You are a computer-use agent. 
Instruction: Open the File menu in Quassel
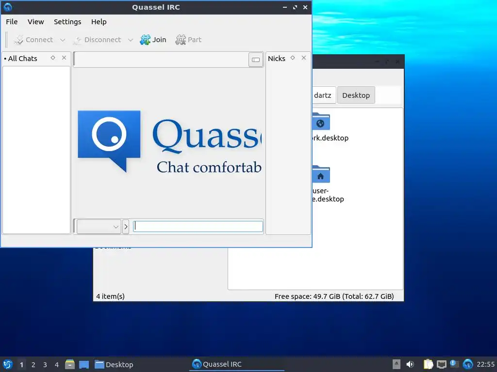point(12,22)
